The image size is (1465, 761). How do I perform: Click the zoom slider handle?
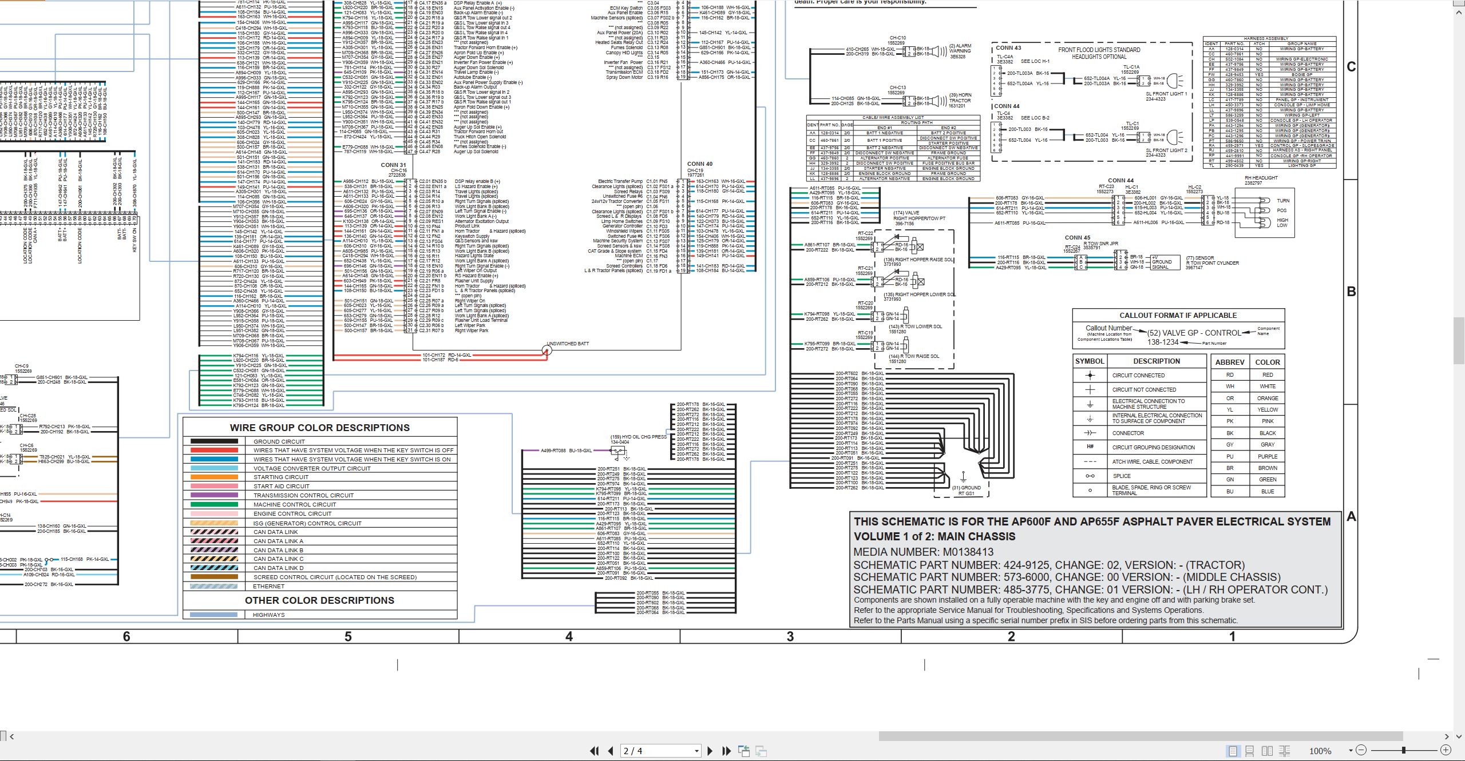click(x=1404, y=750)
